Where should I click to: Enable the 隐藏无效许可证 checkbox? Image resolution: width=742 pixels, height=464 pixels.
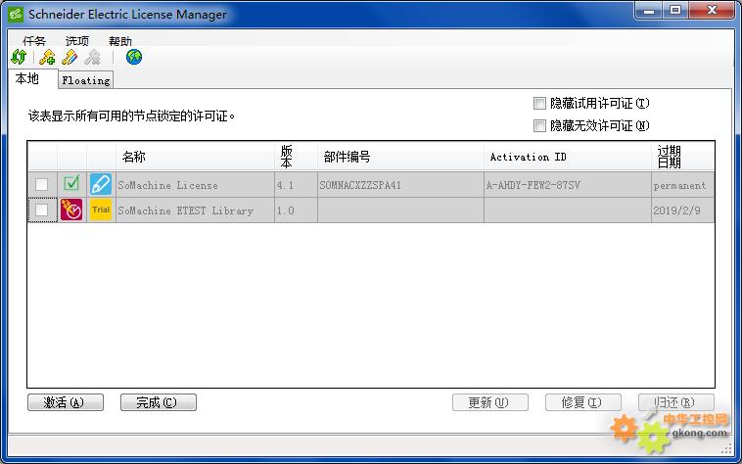tap(539, 125)
